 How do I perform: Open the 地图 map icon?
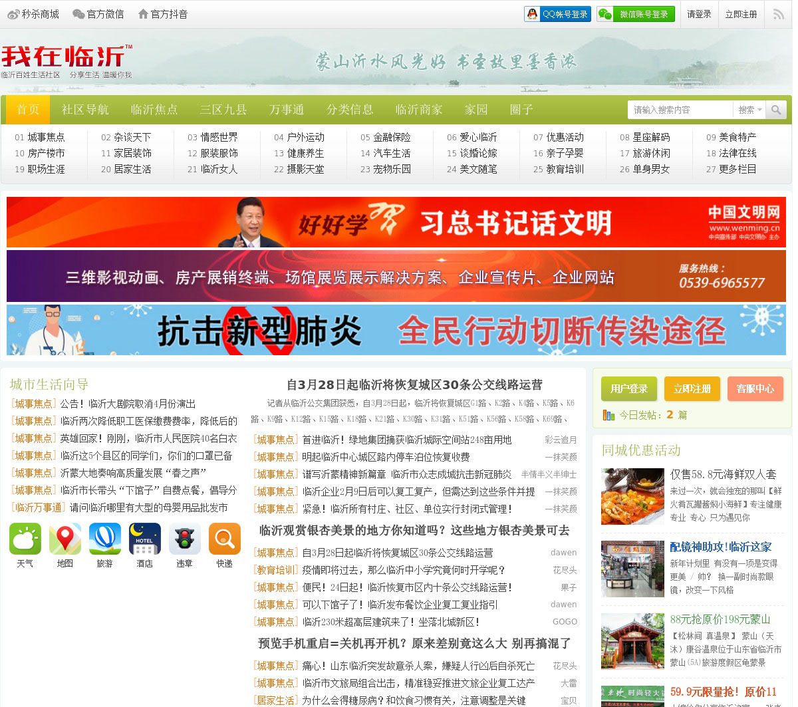(x=65, y=539)
